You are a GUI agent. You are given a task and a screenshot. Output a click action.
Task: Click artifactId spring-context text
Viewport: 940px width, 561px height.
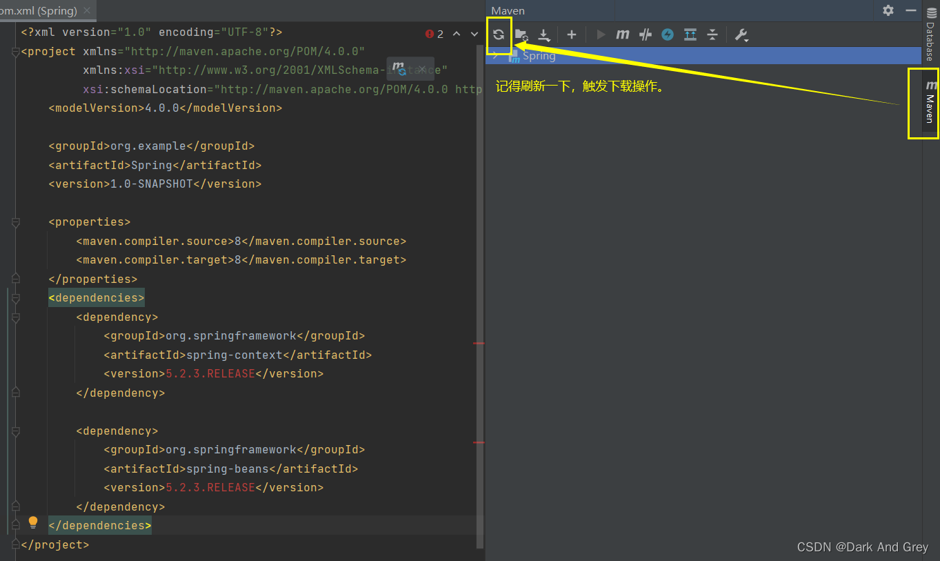tap(238, 355)
